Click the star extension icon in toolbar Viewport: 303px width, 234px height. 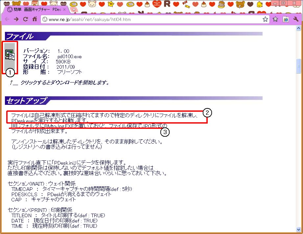coord(275,19)
